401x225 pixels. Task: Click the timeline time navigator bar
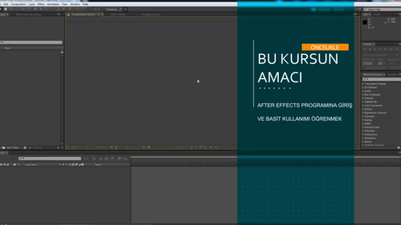266,157
